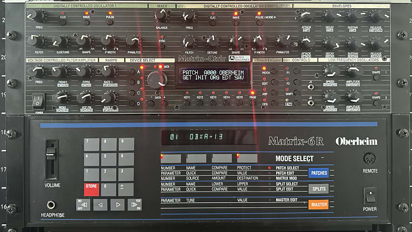The width and height of the screenshot is (412, 232).
Task: Click the button above the NAME column
Action: pyautogui.click(x=196, y=158)
